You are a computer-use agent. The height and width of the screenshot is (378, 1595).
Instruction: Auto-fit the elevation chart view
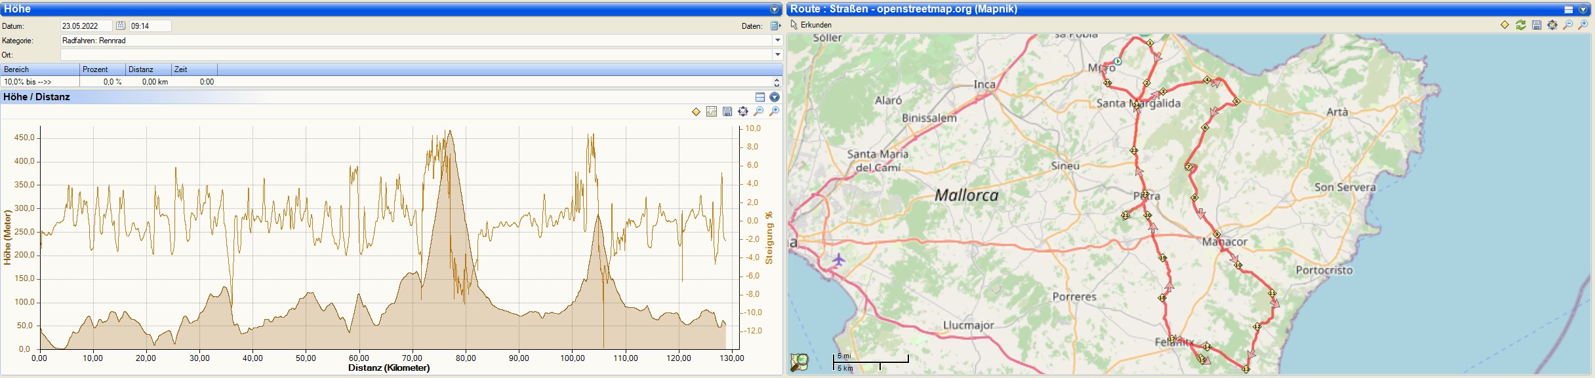[743, 111]
